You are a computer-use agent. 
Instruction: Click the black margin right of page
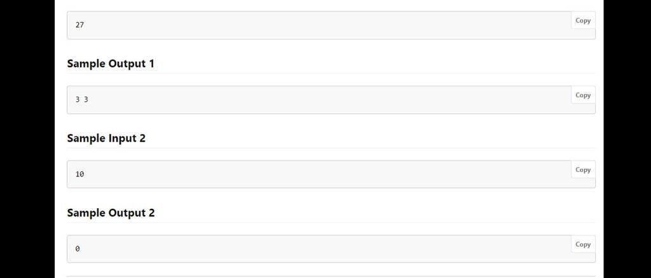coord(627,139)
